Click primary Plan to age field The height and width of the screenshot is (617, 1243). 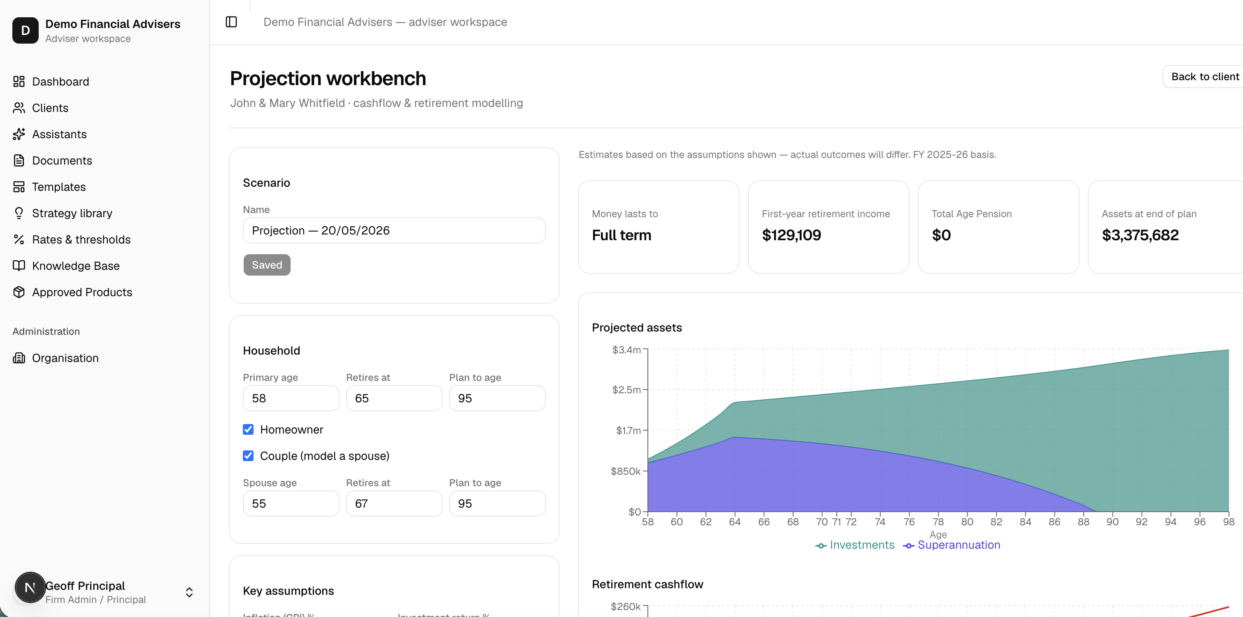pos(497,399)
